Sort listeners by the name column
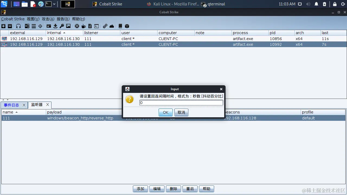 (24, 112)
